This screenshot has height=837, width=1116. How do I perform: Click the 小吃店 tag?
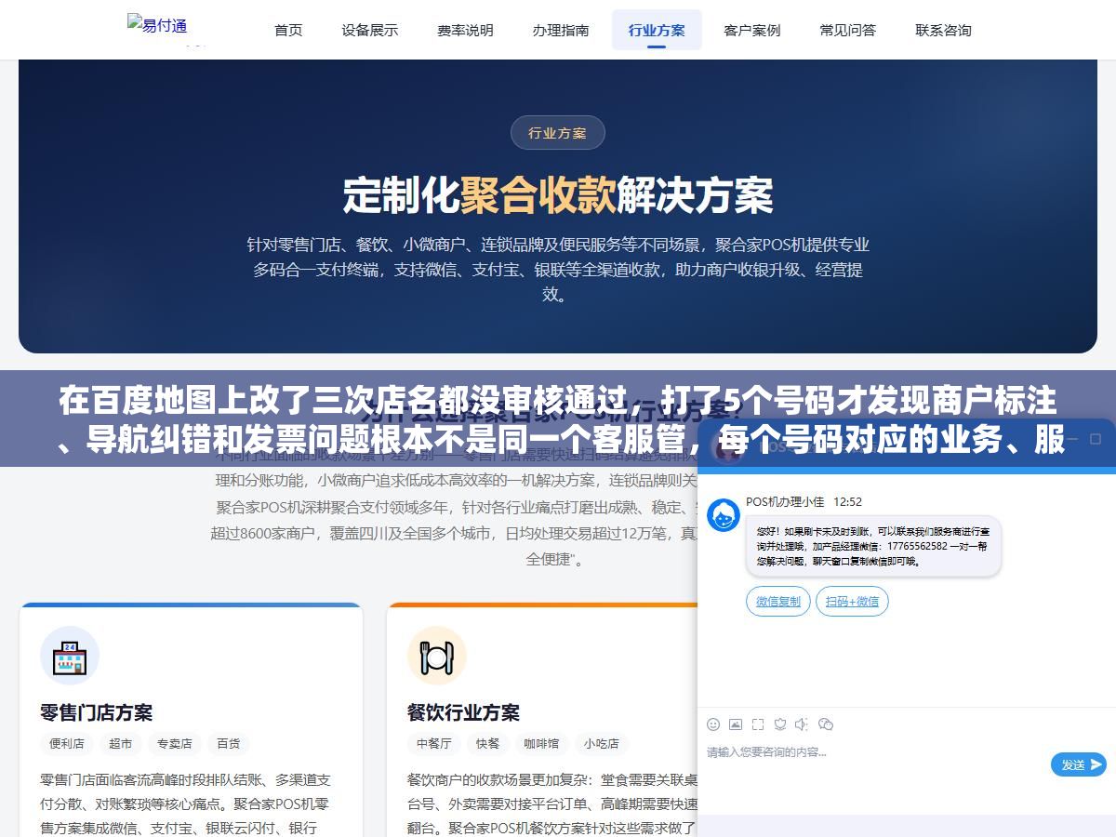pos(602,744)
